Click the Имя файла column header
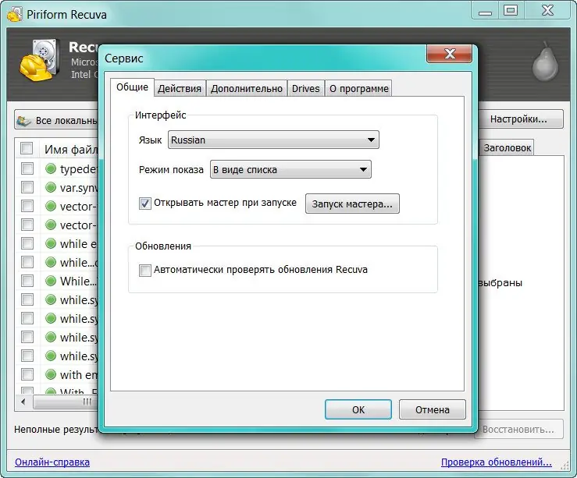The height and width of the screenshot is (478, 577). click(x=71, y=149)
